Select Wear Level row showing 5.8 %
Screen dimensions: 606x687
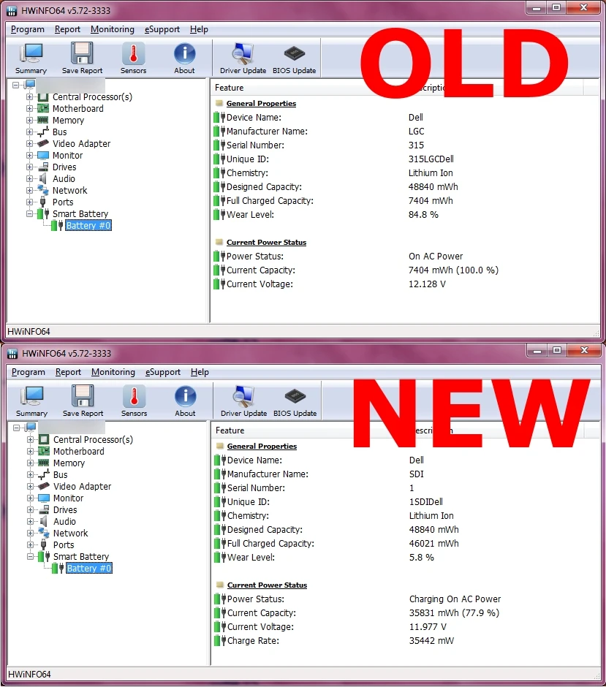point(406,558)
